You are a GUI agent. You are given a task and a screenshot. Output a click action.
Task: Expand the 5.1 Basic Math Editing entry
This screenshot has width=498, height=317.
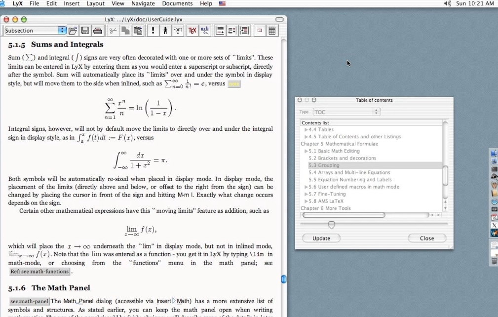tap(306, 151)
